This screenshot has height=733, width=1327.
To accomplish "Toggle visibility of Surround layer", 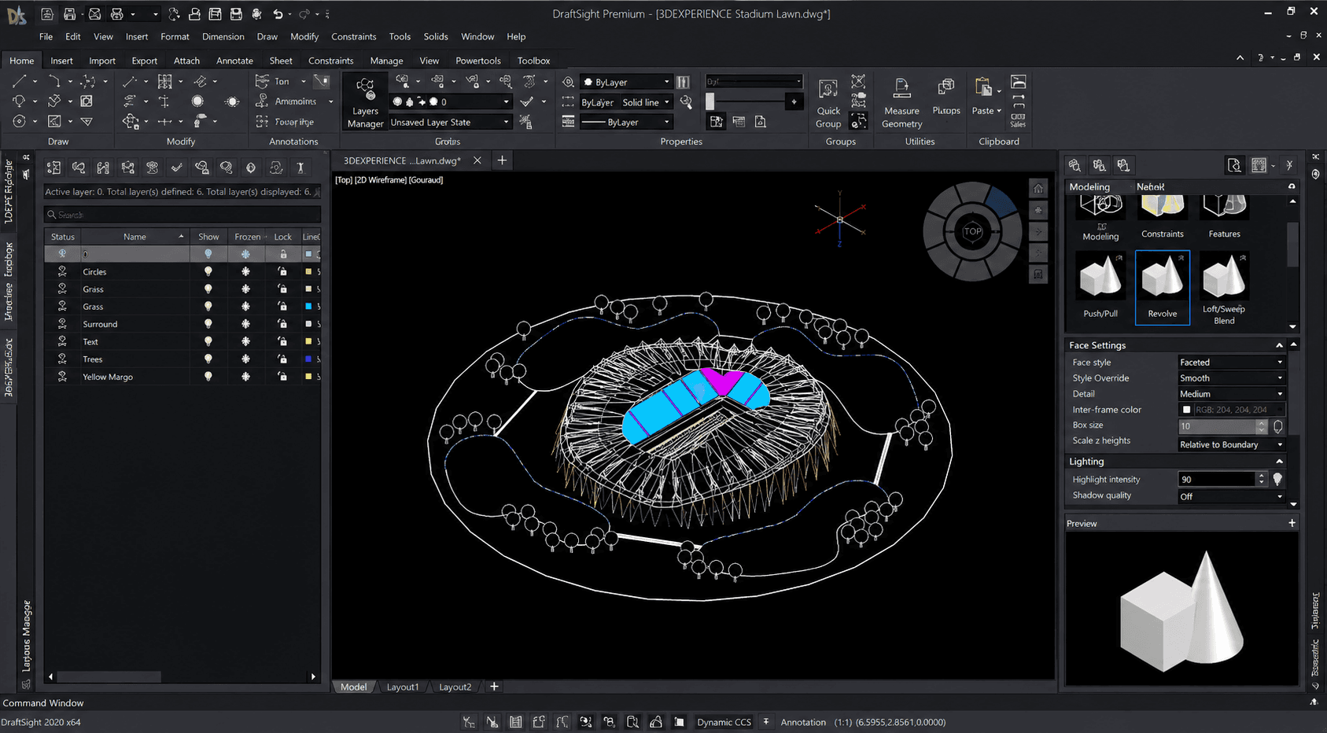I will click(208, 324).
